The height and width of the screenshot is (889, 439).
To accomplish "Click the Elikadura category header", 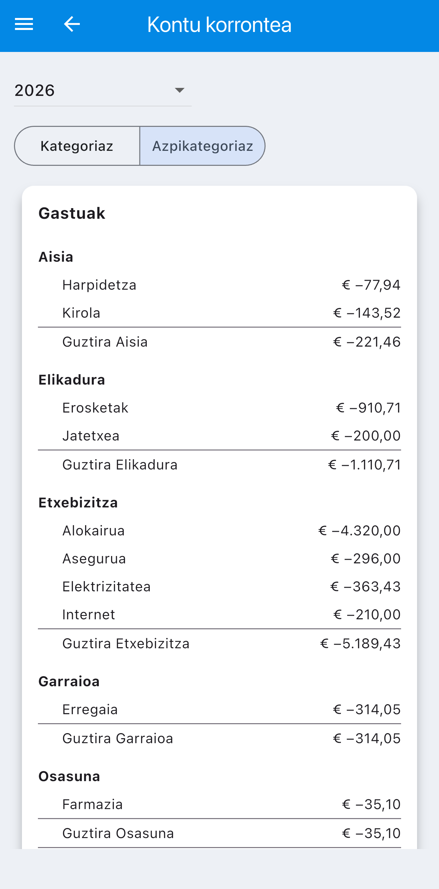I will tap(72, 380).
